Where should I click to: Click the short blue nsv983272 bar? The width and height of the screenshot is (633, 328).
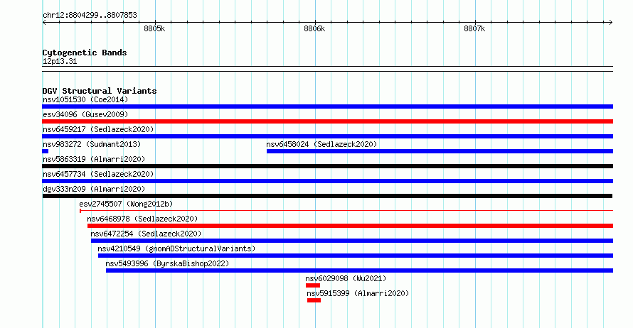coord(46,151)
